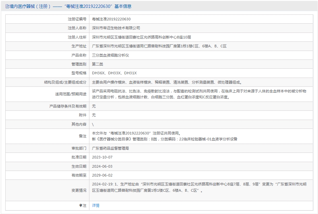318x214 pixels.
Task: Select models DH36X、DH33X、DH31X
Action: (114, 73)
